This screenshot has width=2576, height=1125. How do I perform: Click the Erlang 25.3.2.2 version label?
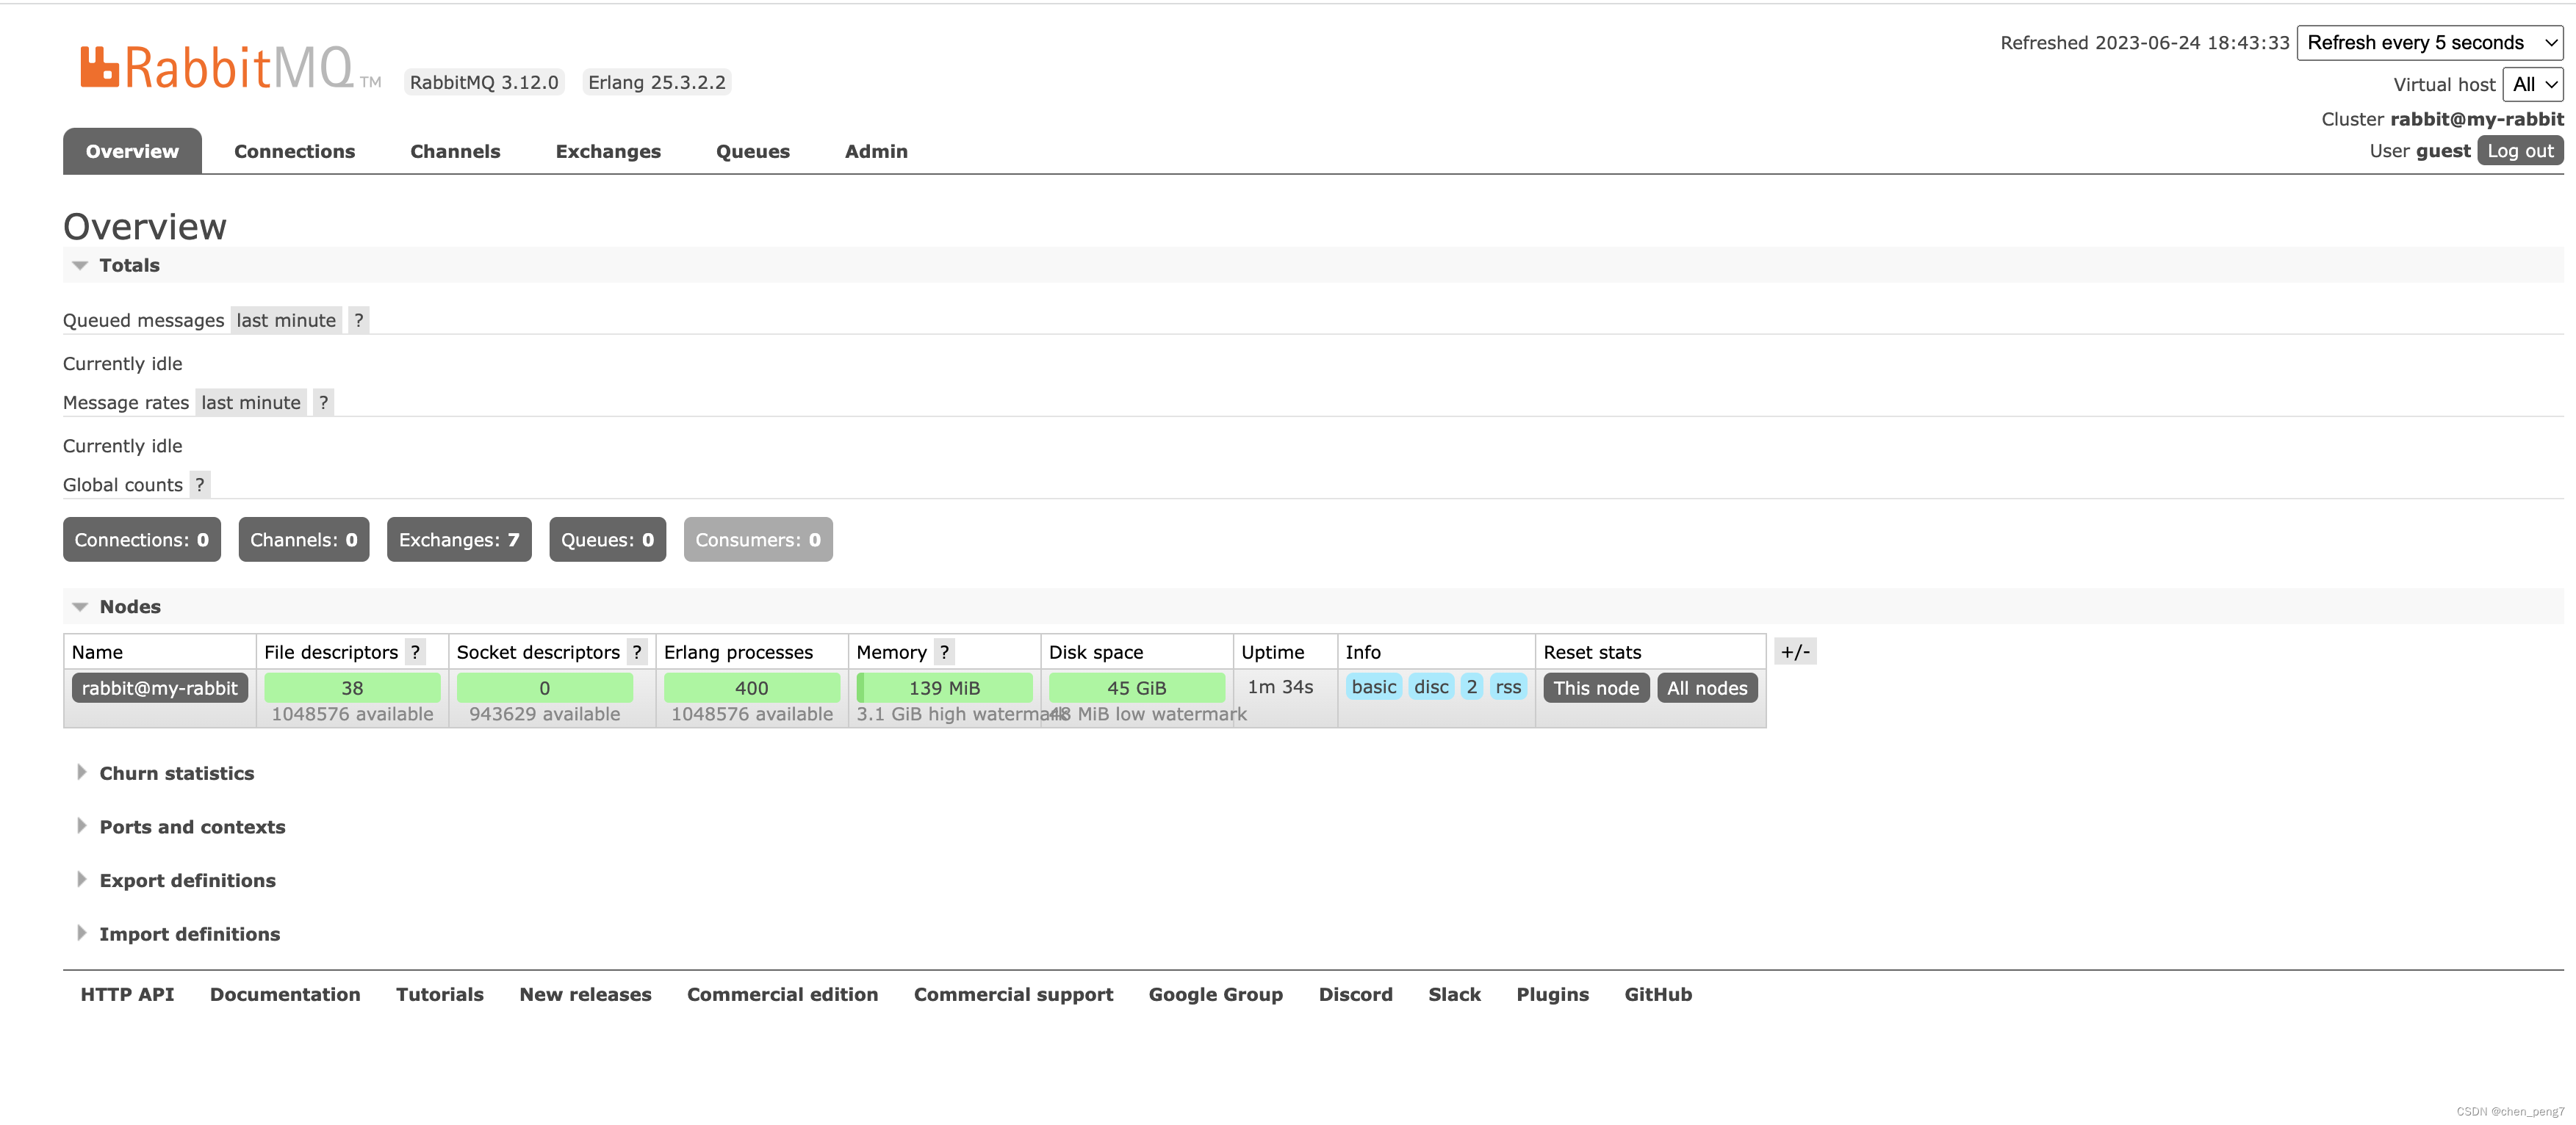coord(657,82)
